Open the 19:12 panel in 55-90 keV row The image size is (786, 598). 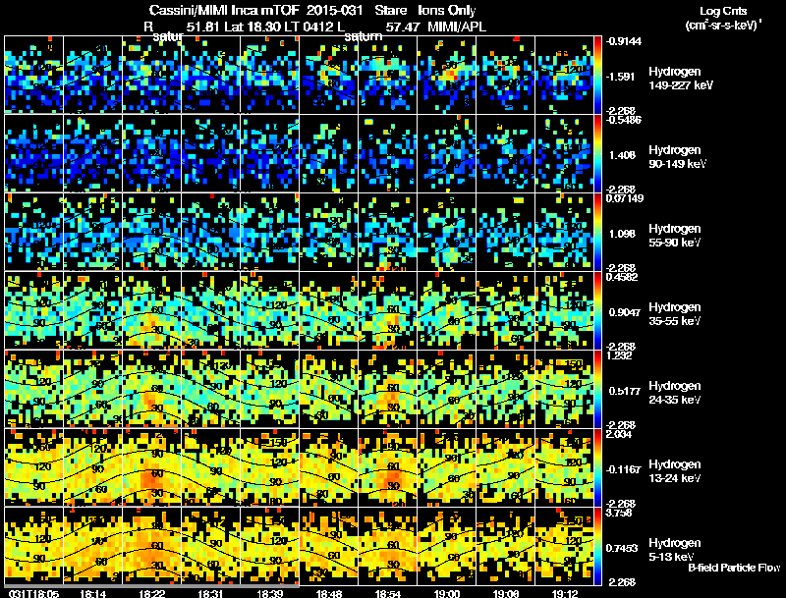(x=564, y=232)
